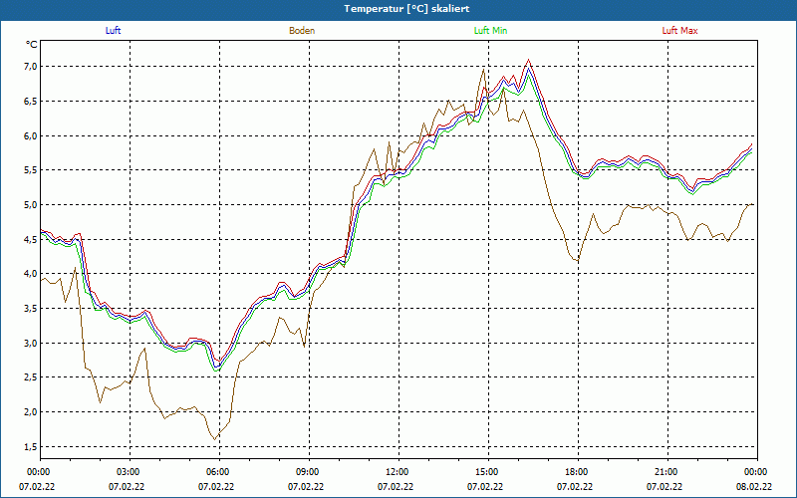Select the '15:00' time axis label
The width and height of the screenshot is (797, 498).
[488, 472]
